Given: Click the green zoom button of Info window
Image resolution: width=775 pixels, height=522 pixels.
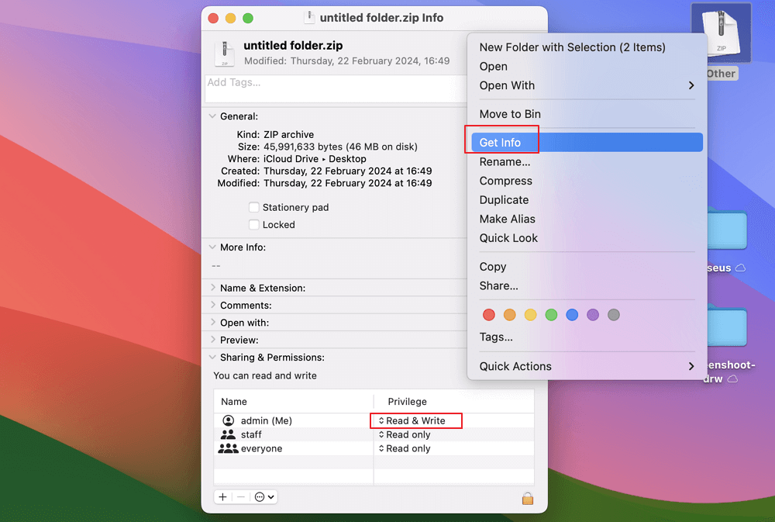Looking at the screenshot, I should 248,18.
